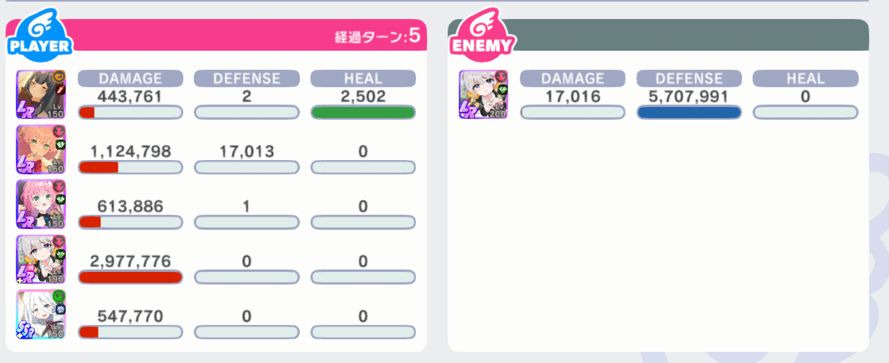The width and height of the screenshot is (889, 363).
Task: Click the player DAMAGE column header
Action: pos(130,78)
